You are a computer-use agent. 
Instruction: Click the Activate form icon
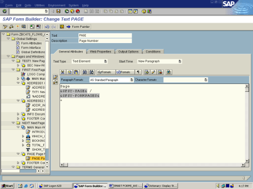(x=17, y=27)
